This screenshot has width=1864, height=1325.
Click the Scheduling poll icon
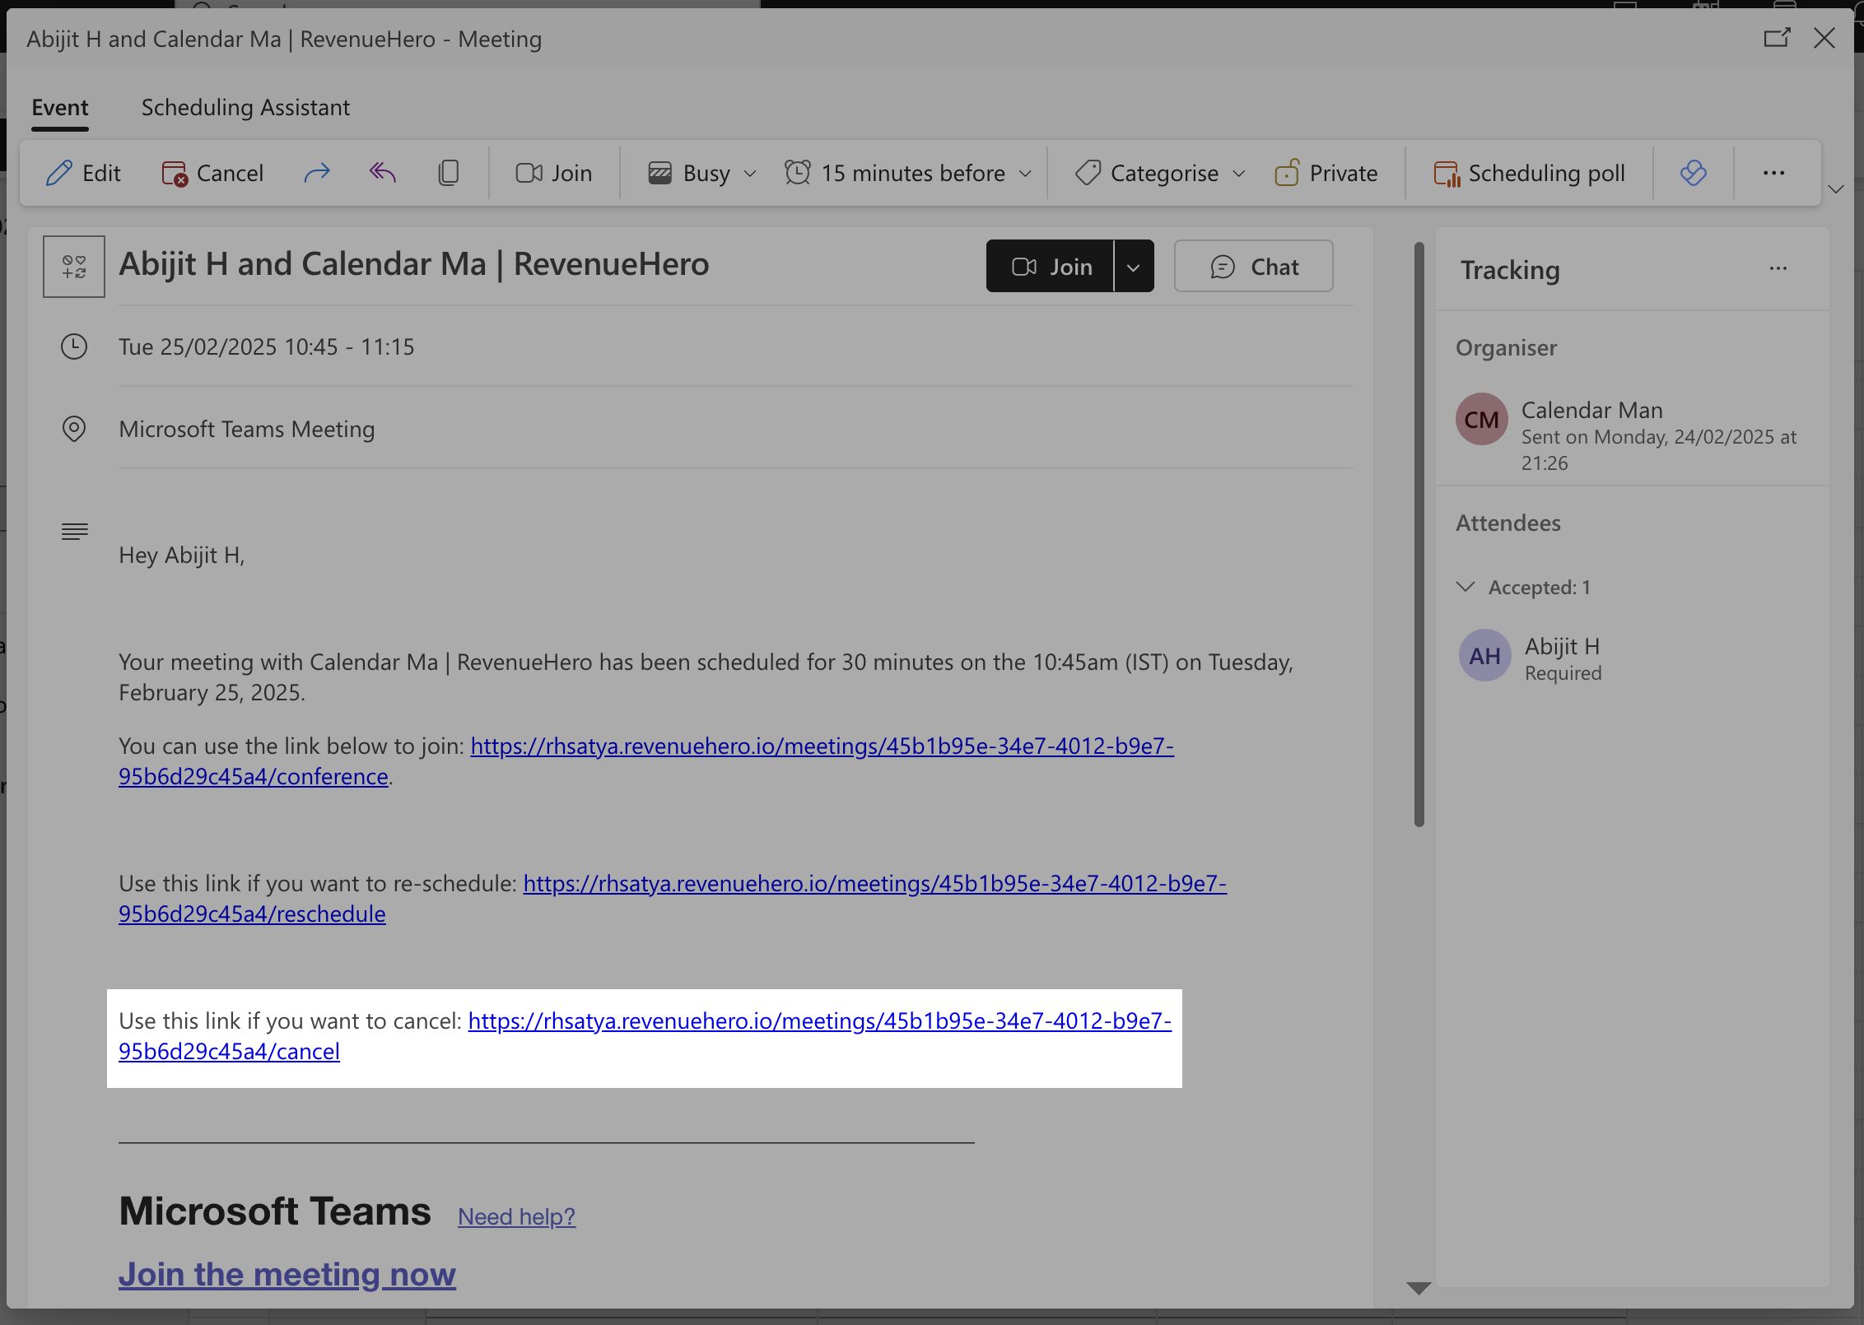point(1447,174)
